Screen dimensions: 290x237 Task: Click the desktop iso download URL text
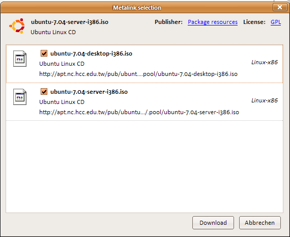[x=138, y=74]
